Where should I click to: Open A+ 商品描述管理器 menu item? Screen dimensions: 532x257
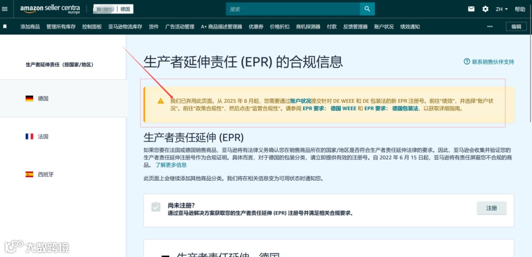(x=222, y=27)
